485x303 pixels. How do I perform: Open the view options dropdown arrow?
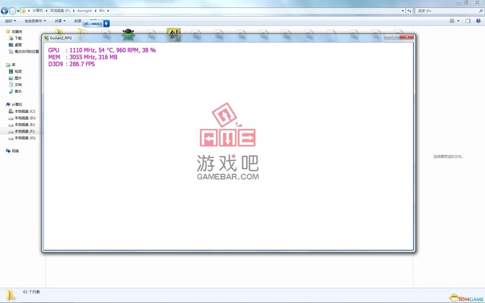click(x=458, y=21)
